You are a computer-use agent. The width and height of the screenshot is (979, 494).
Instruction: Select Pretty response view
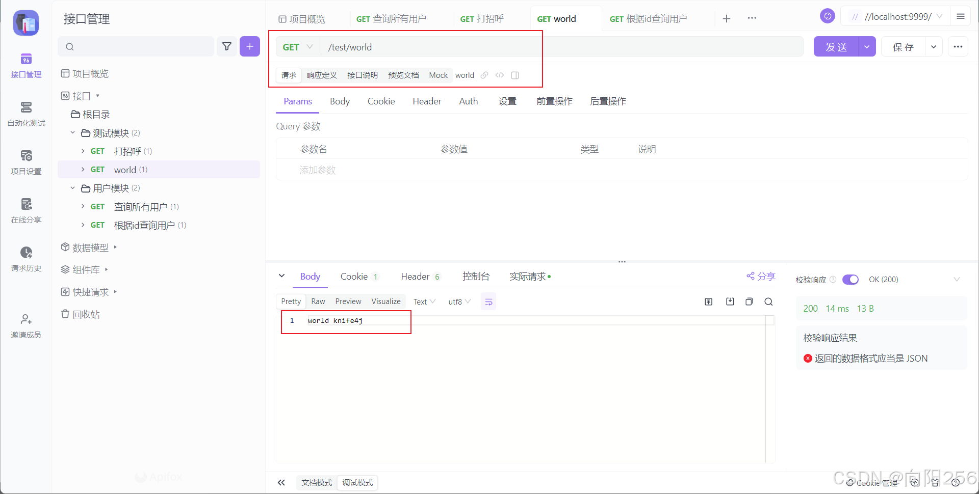pos(291,301)
